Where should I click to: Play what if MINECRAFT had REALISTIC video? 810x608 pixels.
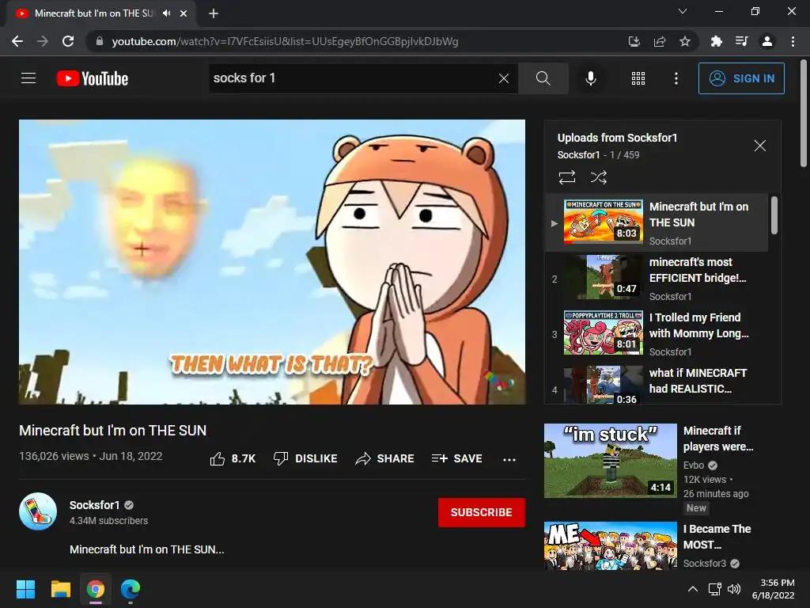point(657,384)
